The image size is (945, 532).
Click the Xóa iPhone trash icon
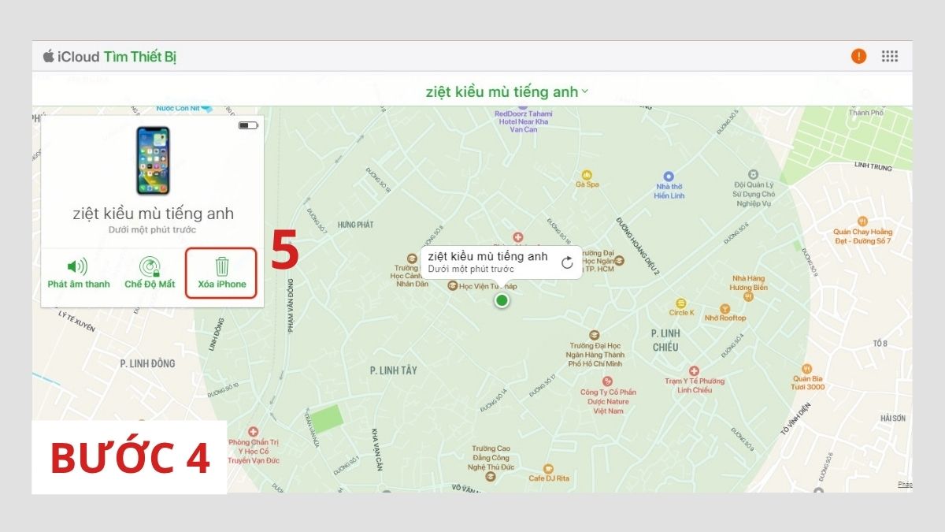pos(222,266)
